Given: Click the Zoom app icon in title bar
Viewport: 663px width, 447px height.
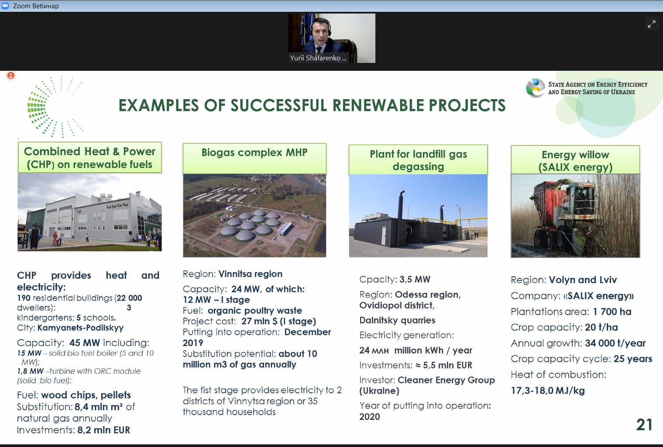Looking at the screenshot, I should (6, 6).
